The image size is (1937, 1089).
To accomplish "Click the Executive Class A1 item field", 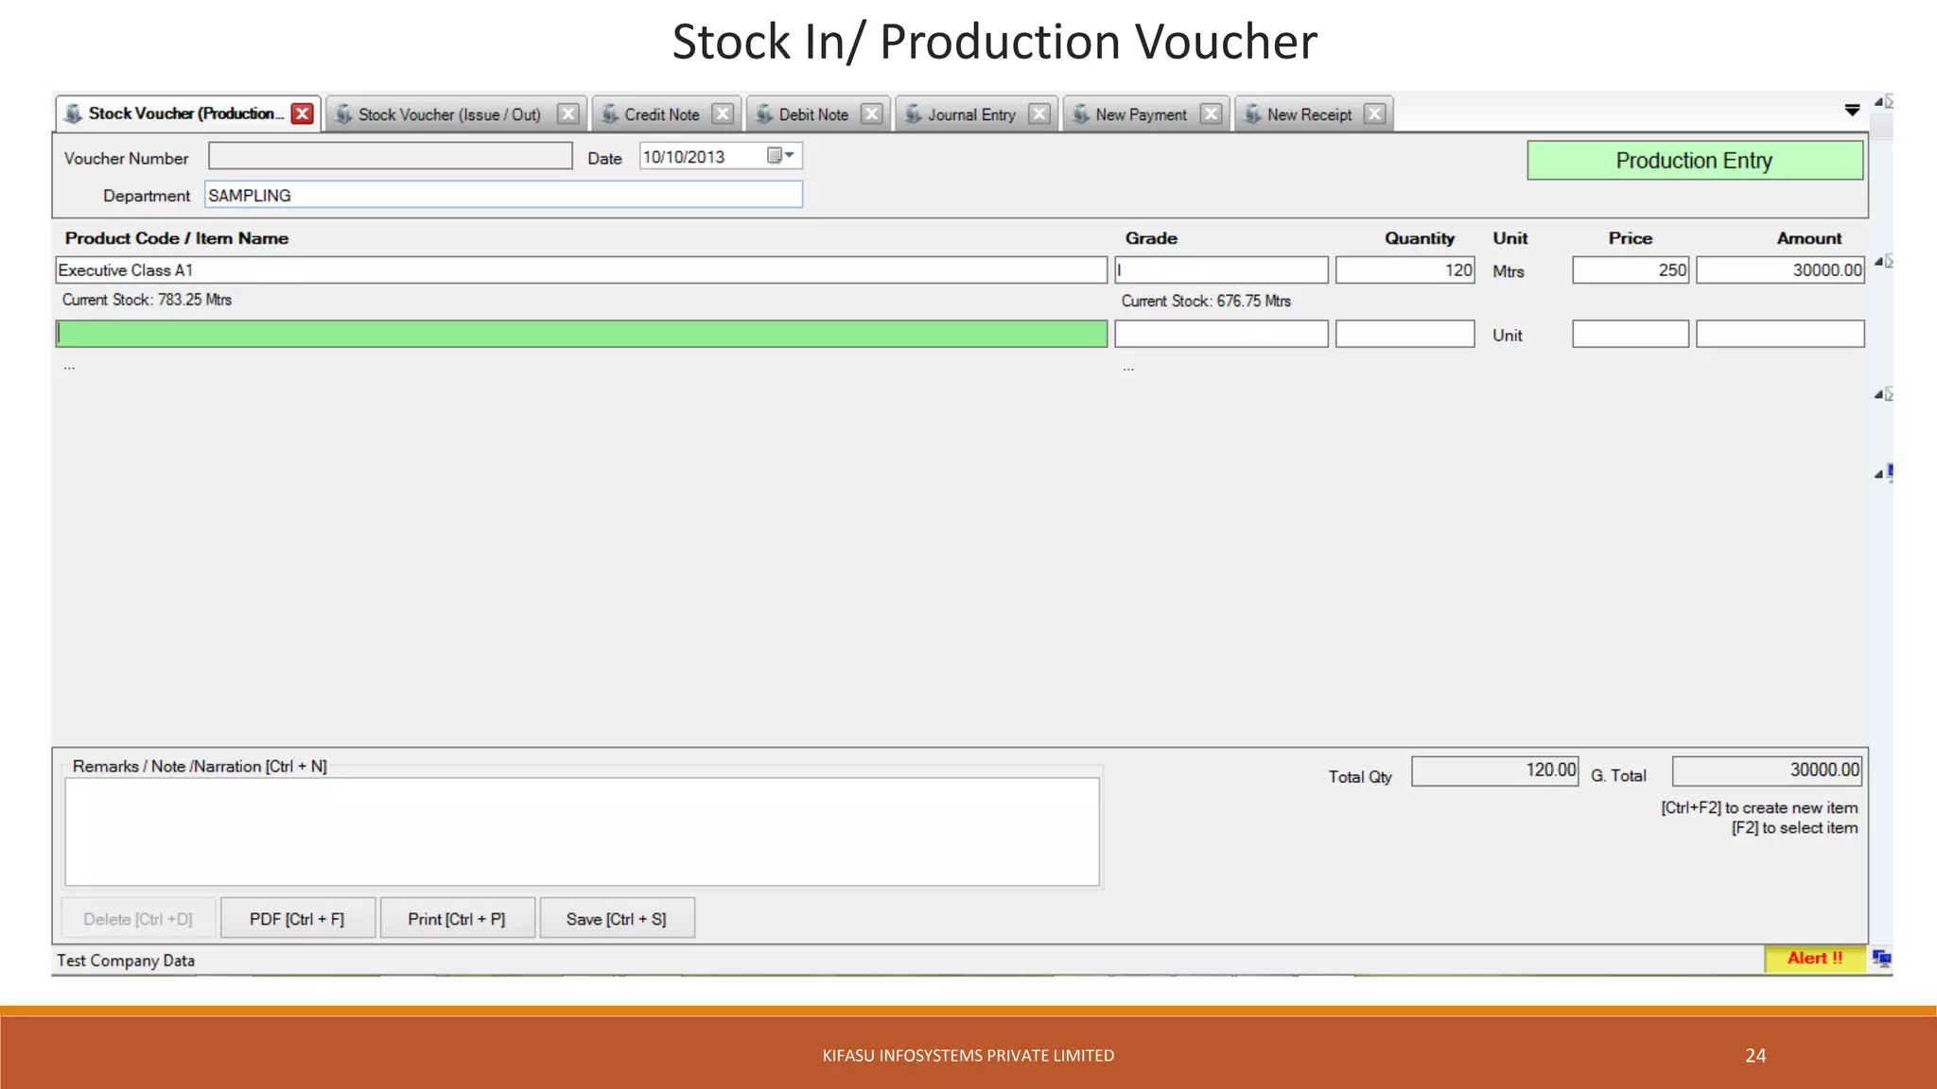I will coord(581,270).
